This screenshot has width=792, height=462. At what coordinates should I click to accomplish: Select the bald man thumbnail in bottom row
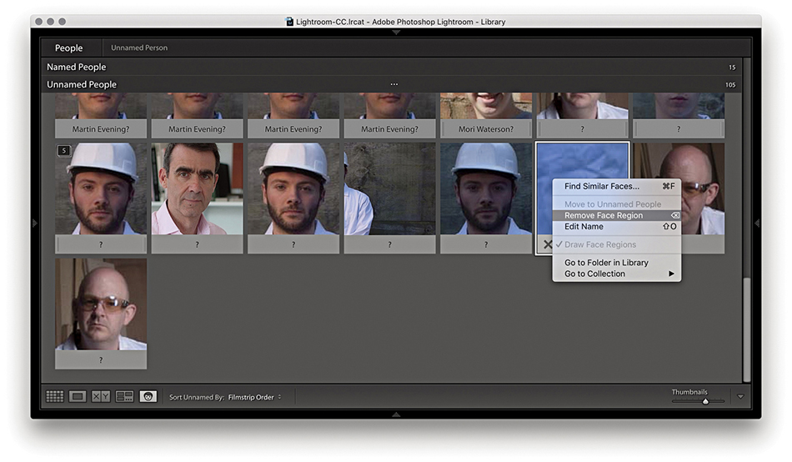(101, 304)
